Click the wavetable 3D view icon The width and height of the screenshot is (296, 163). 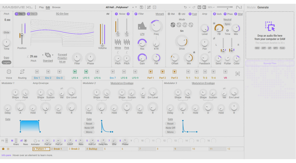click(108, 14)
